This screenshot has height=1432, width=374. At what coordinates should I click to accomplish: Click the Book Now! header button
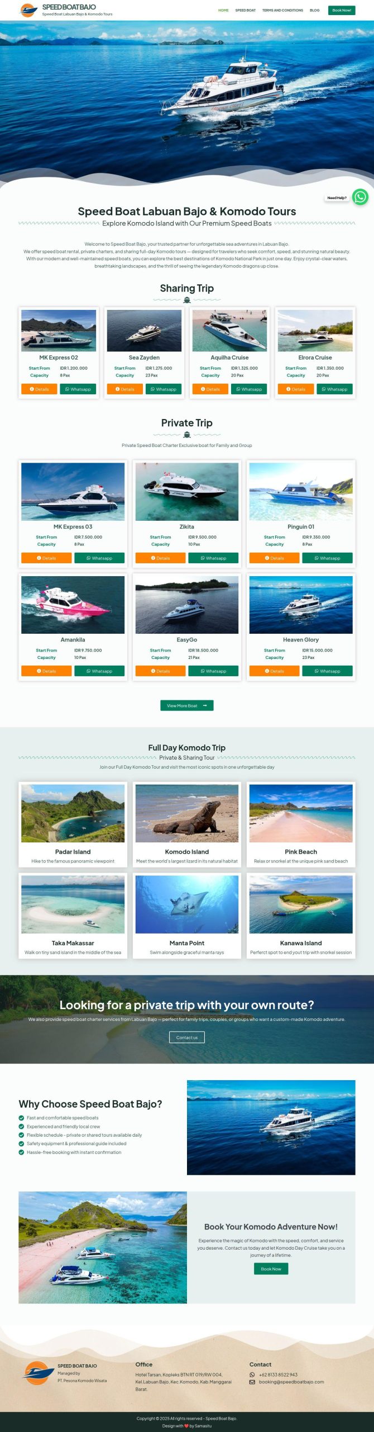[342, 10]
